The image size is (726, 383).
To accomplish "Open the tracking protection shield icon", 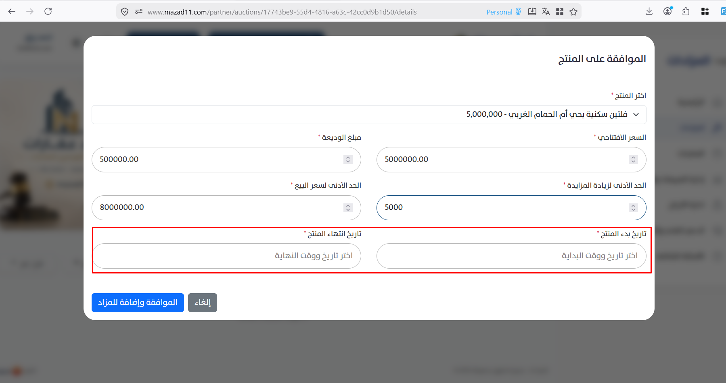I will [x=125, y=12].
